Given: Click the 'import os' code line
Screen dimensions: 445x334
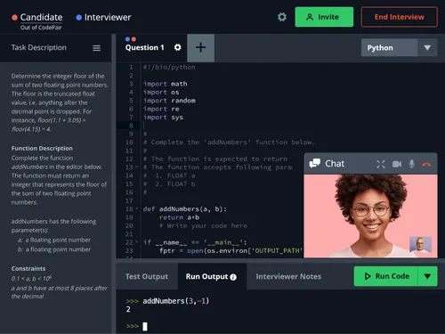Looking at the screenshot, I should 161,93.
